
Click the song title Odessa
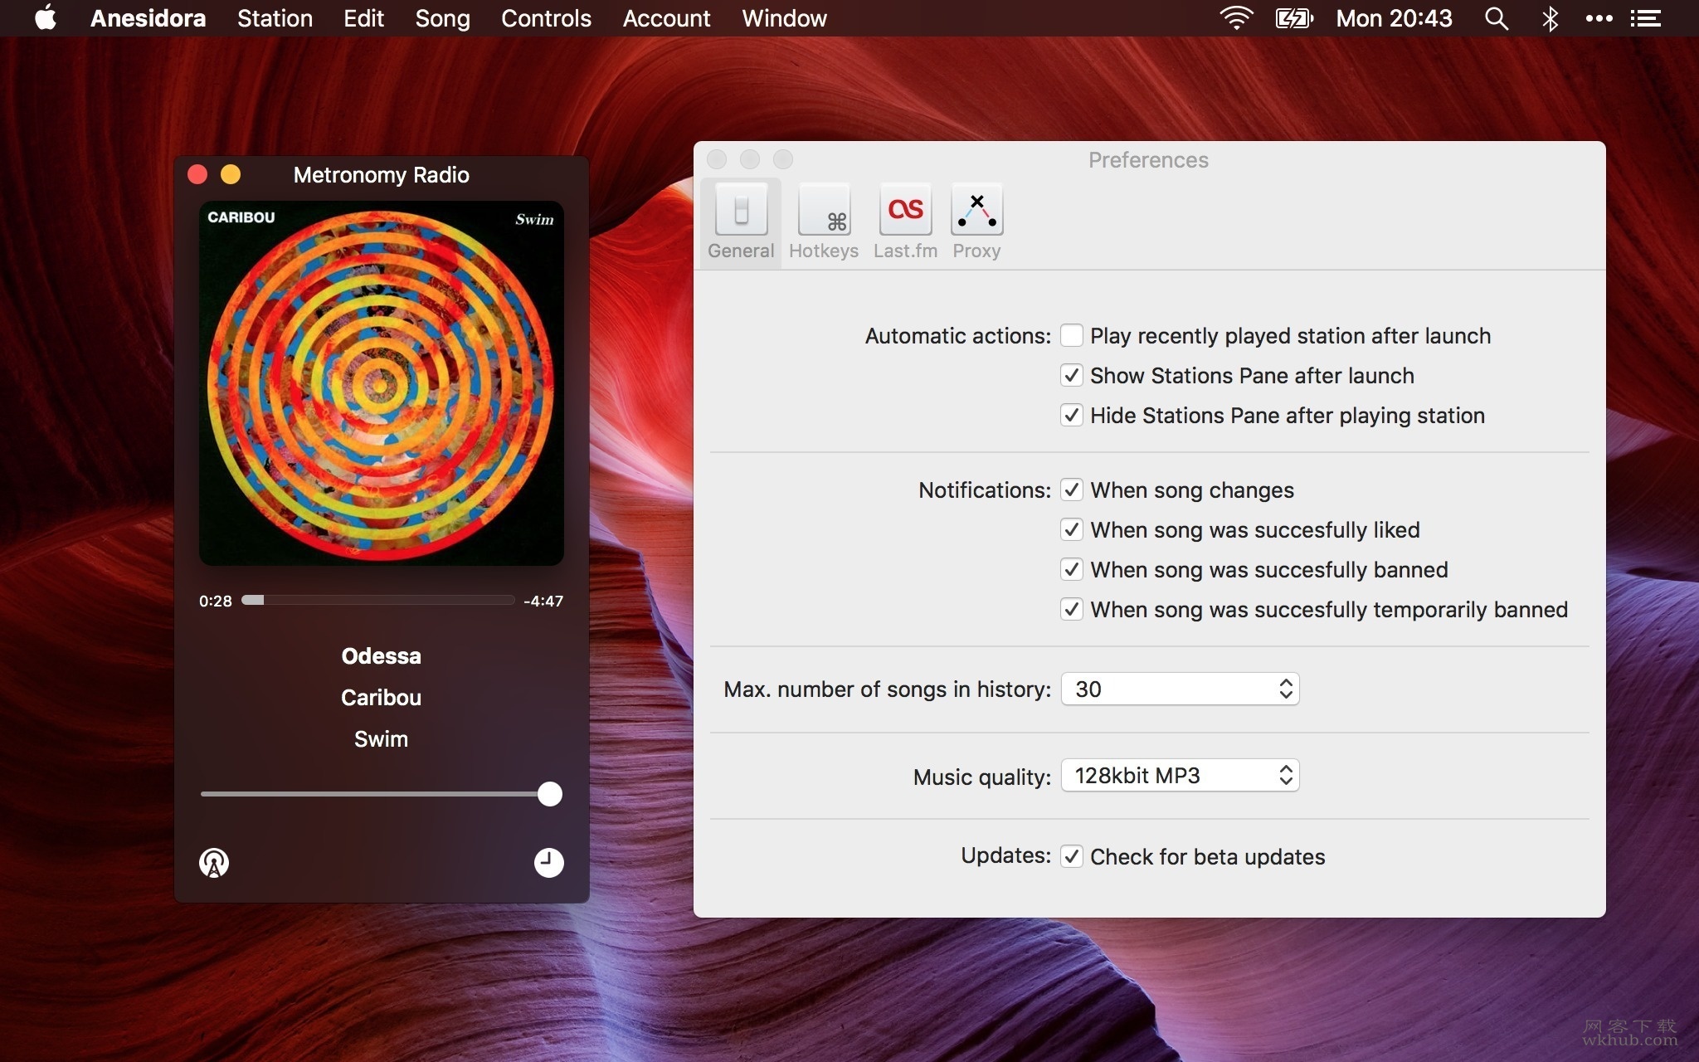pyautogui.click(x=382, y=656)
